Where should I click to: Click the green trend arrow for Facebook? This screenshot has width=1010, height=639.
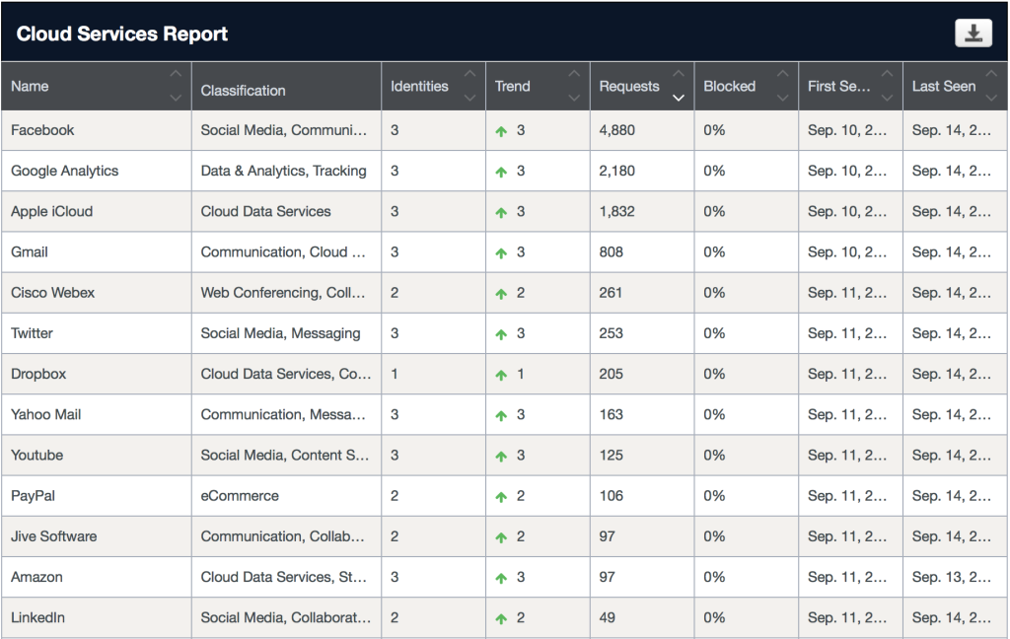click(501, 131)
